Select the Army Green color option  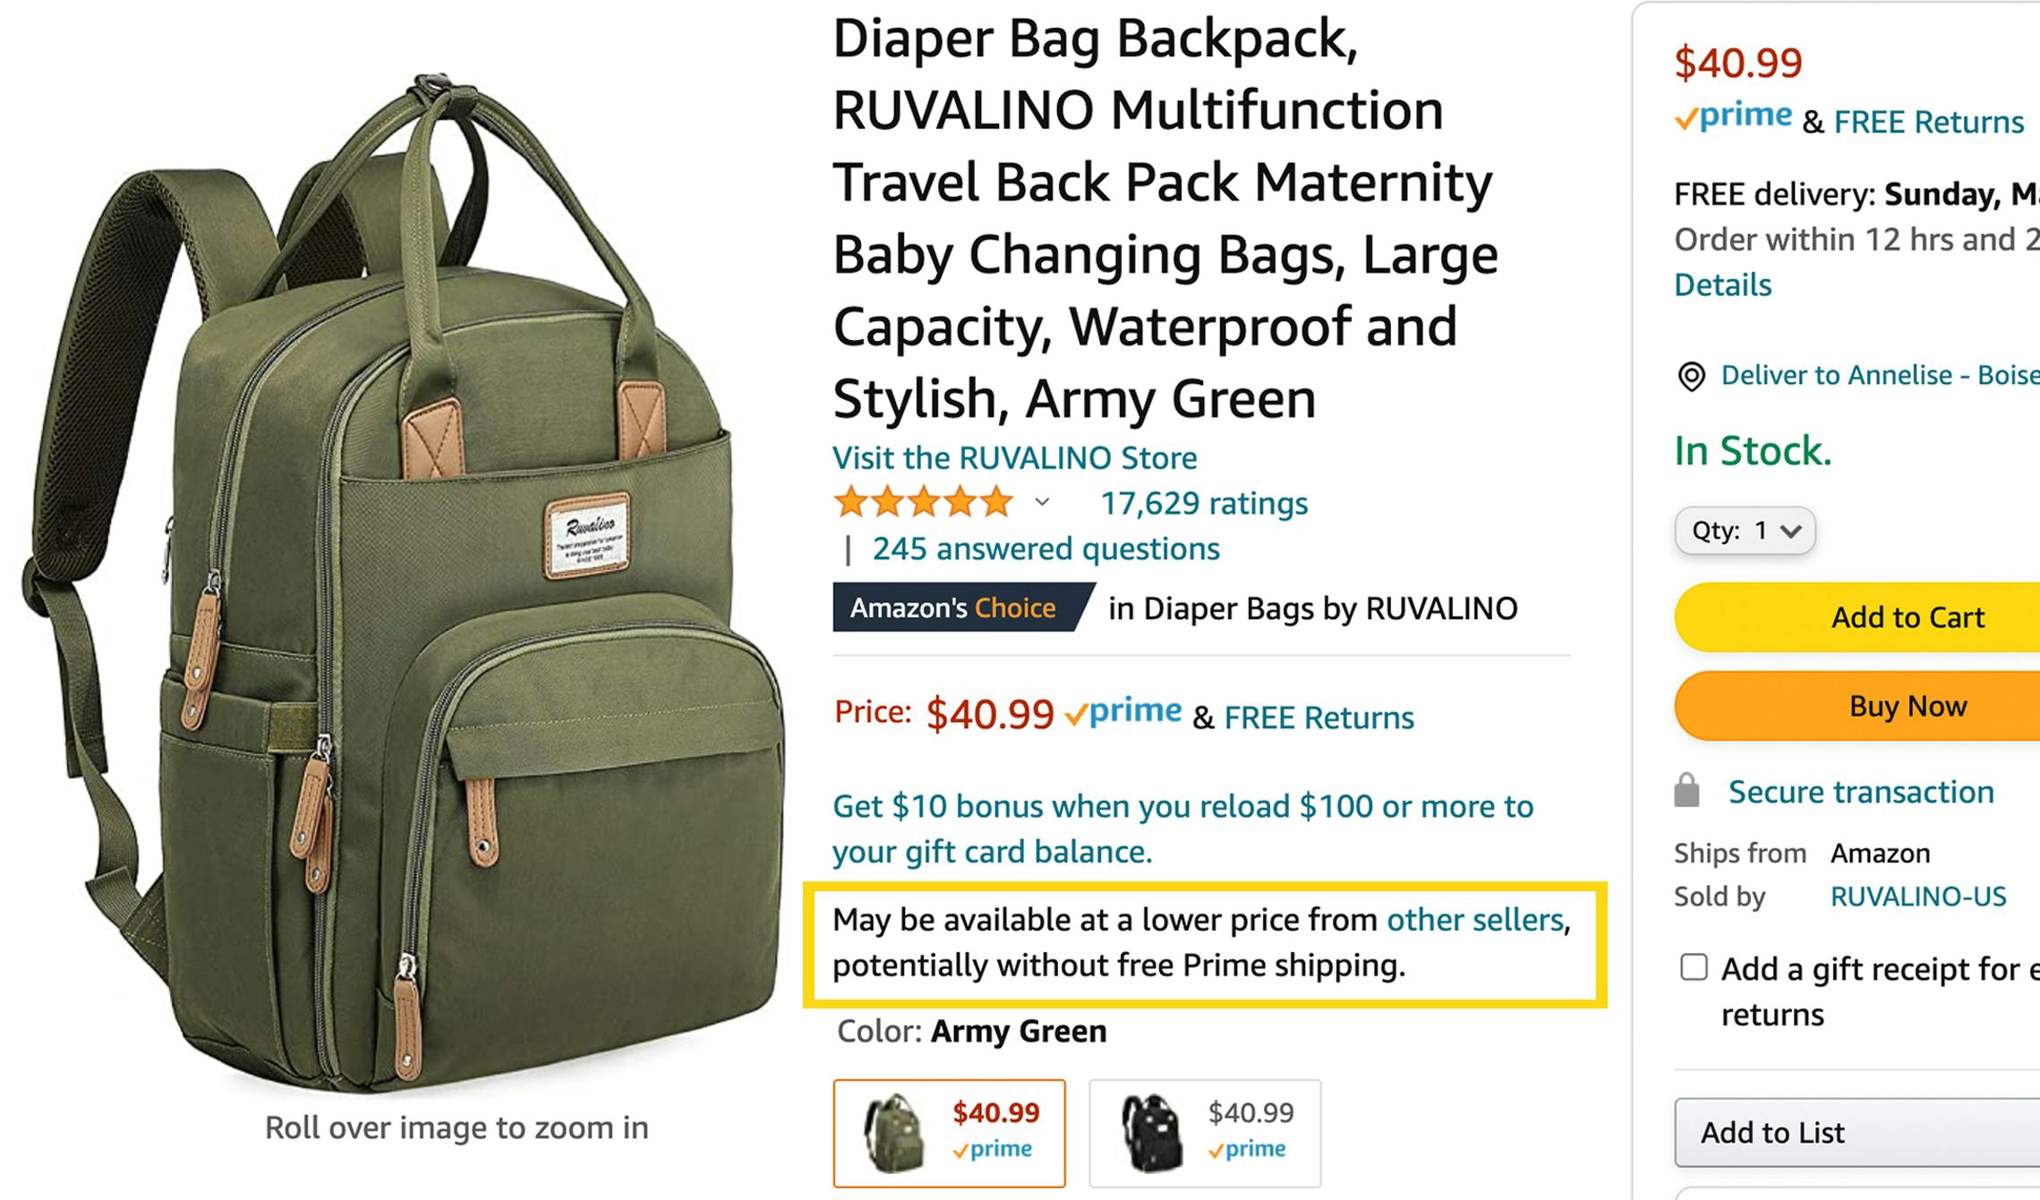point(949,1133)
